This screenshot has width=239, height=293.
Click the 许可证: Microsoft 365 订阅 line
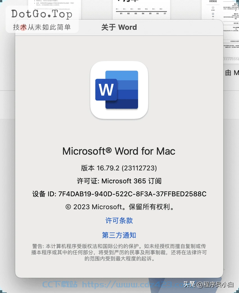pos(119,181)
